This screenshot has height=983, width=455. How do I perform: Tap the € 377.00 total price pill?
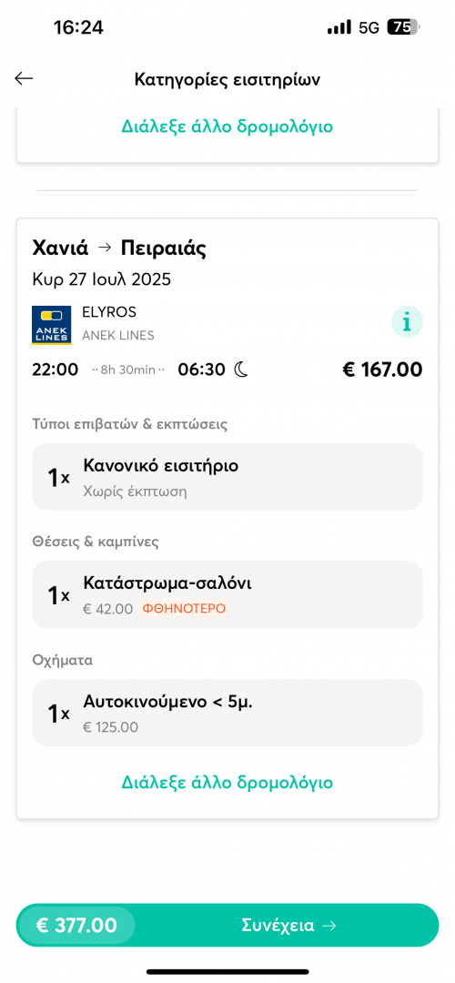point(76,926)
